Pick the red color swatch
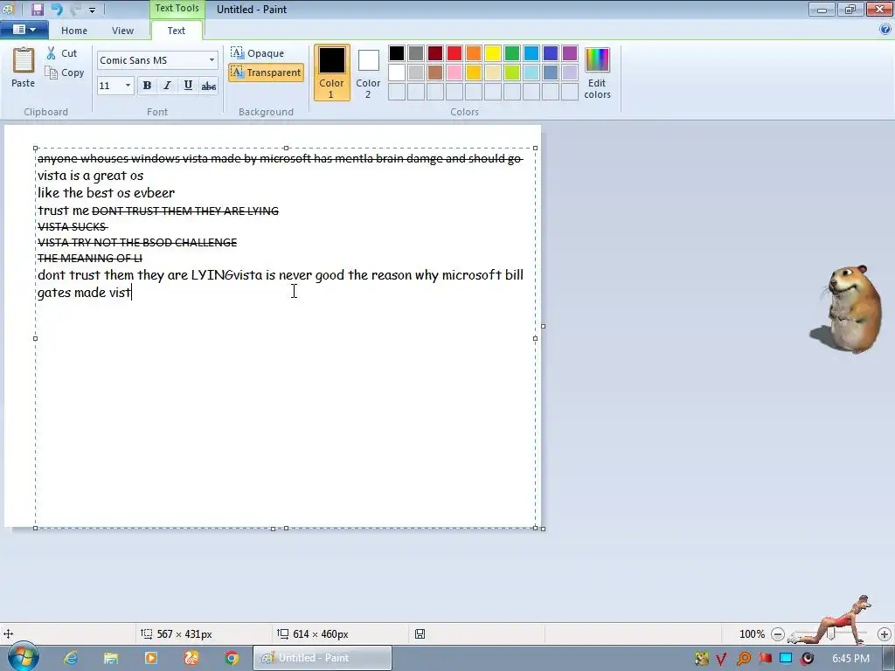This screenshot has height=671, width=895. [454, 53]
